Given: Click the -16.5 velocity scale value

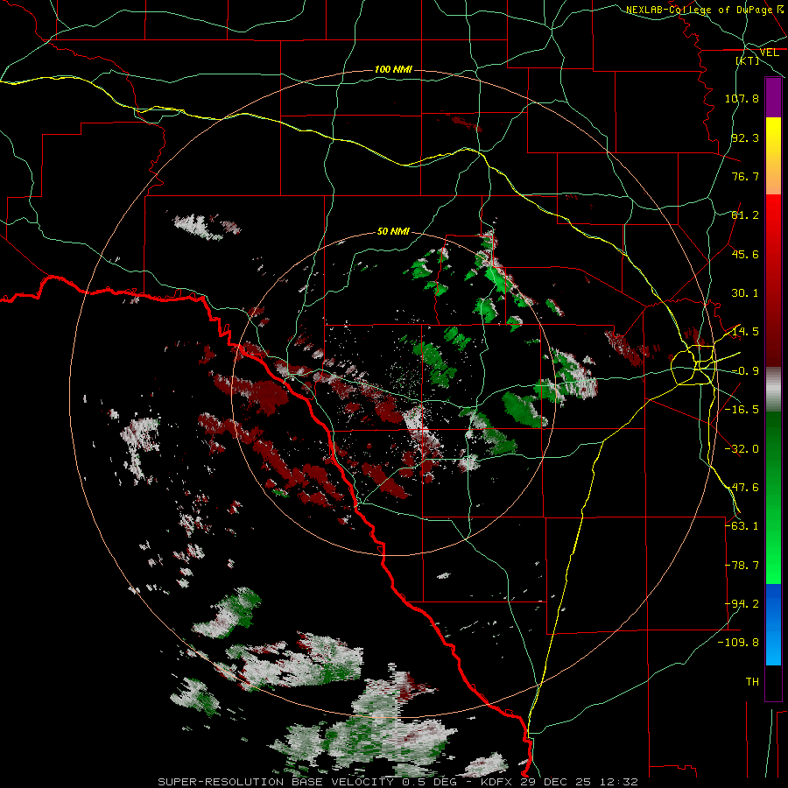Looking at the screenshot, I should point(742,410).
